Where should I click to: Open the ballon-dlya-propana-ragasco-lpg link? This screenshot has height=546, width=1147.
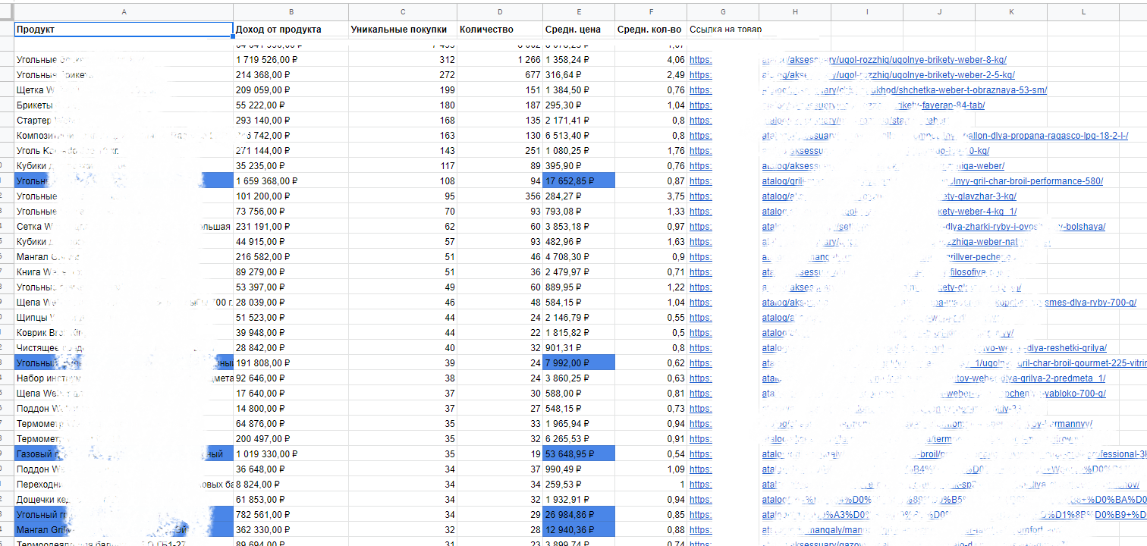pos(944,136)
